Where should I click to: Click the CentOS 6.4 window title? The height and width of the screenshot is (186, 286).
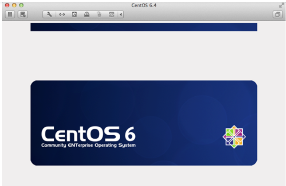[x=144, y=5]
